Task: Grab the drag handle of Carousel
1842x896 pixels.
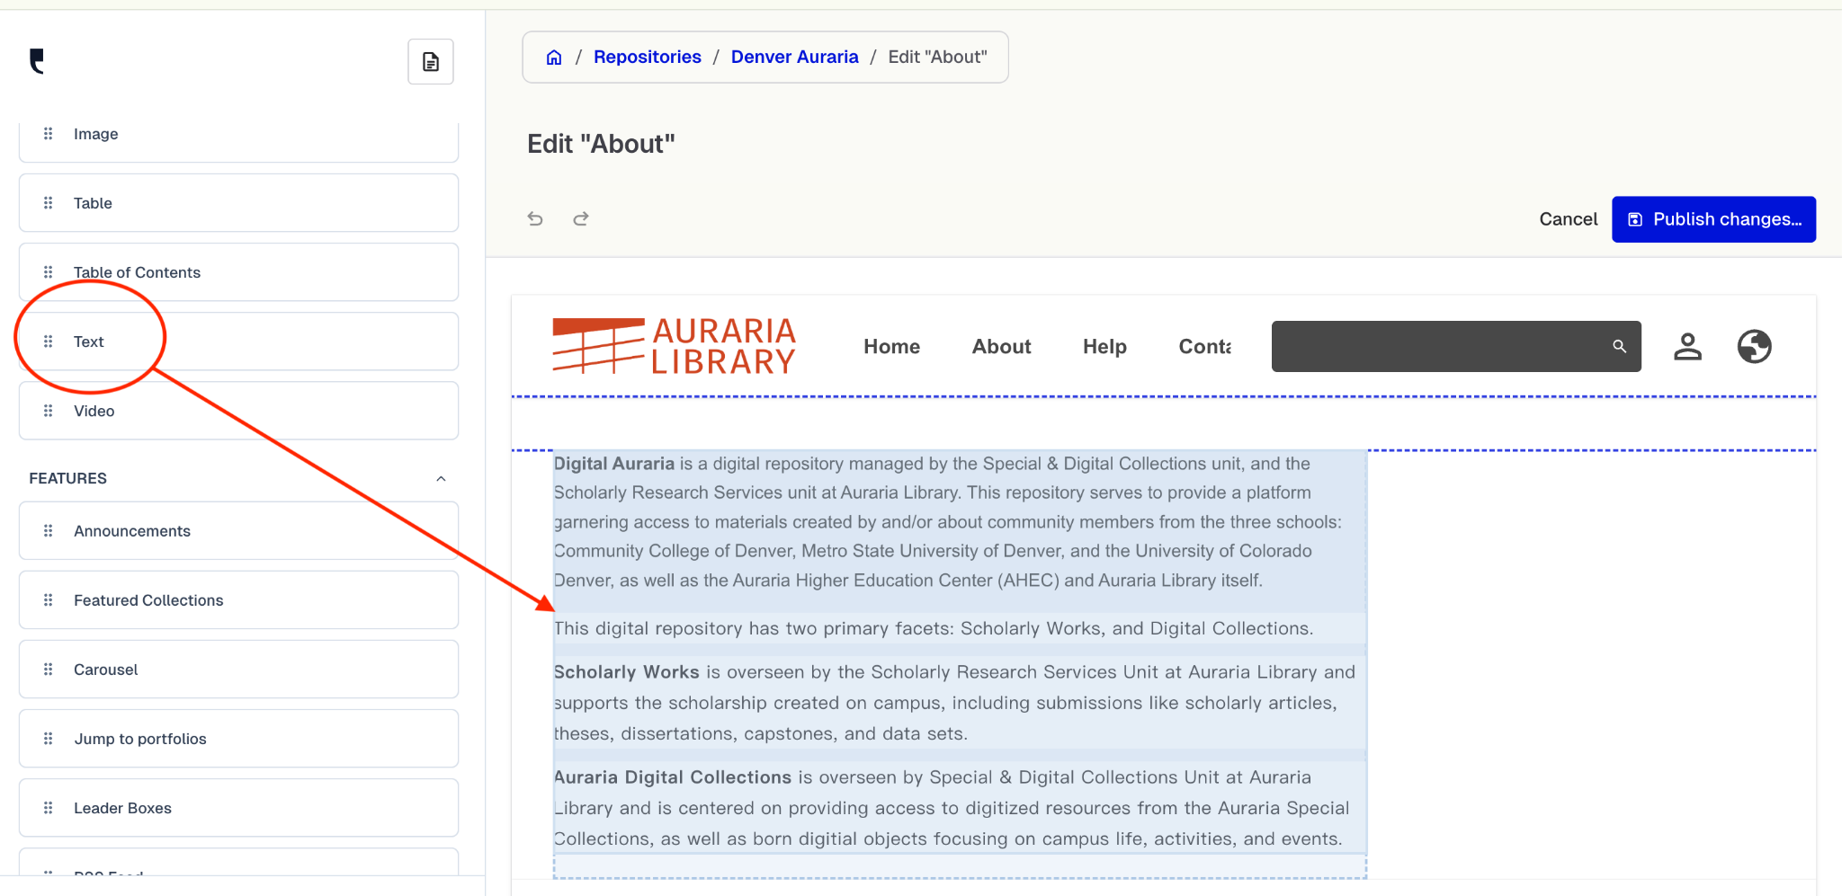Action: coord(49,670)
